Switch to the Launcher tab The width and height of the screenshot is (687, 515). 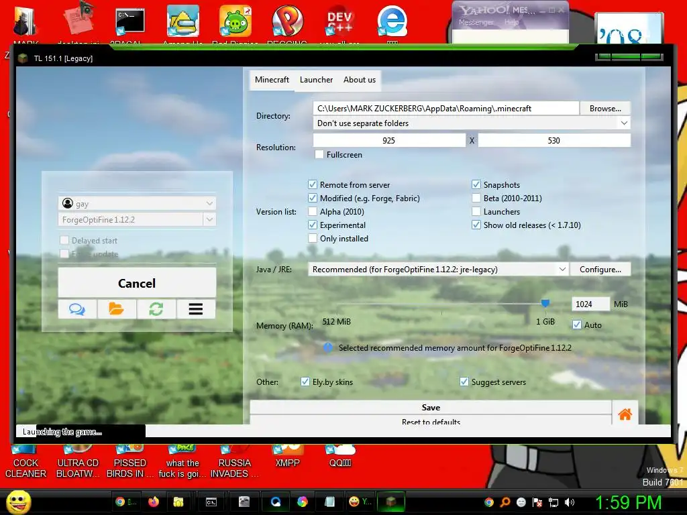[317, 80]
